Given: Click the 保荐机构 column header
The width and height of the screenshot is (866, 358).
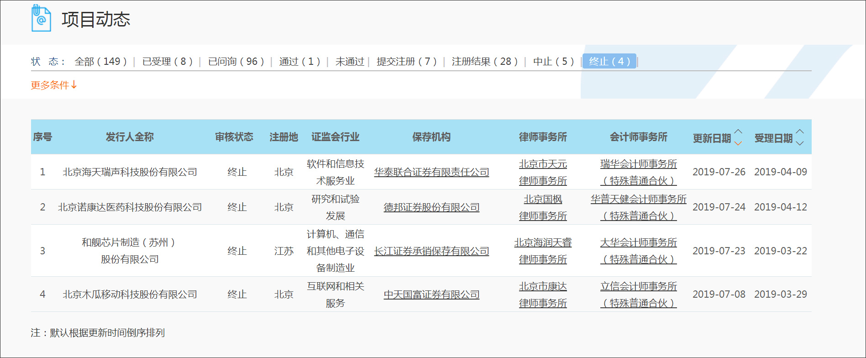Looking at the screenshot, I should point(431,137).
